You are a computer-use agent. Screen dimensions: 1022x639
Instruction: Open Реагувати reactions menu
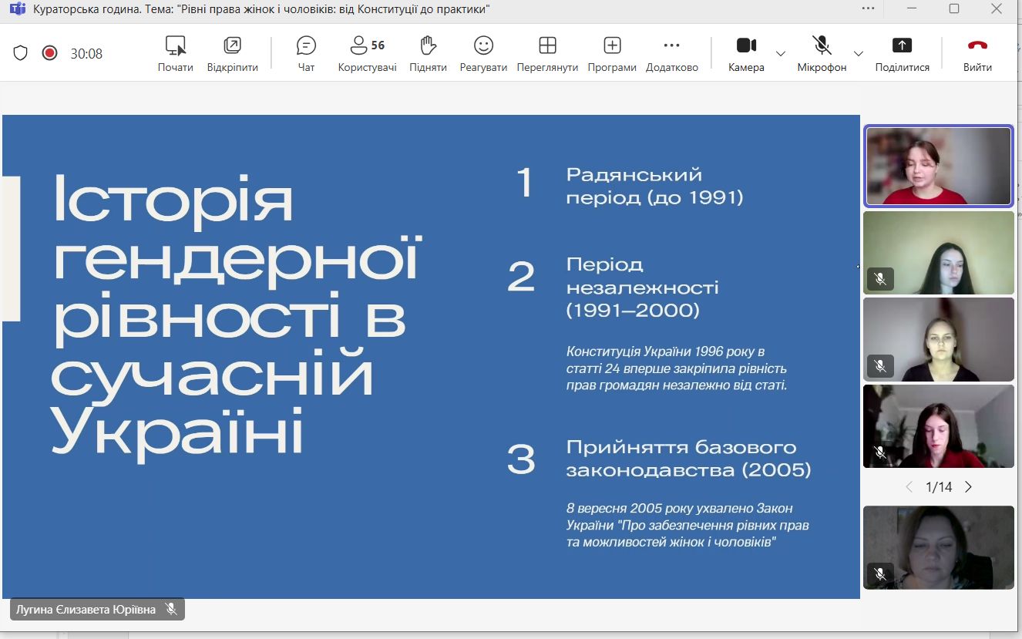click(483, 52)
